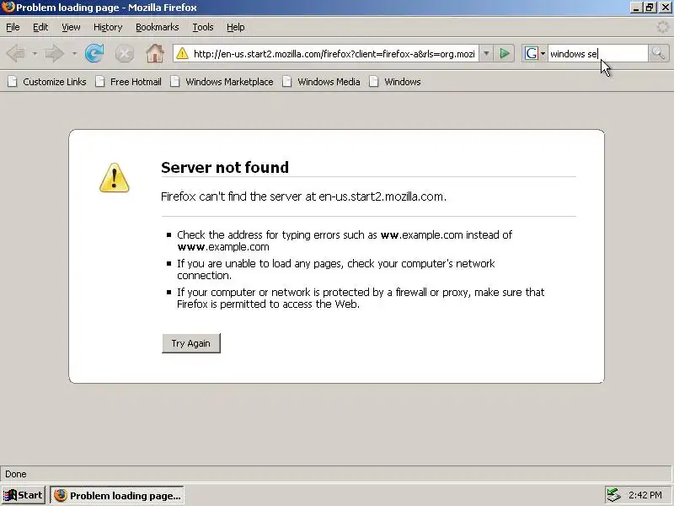Expand the address bar URL history dropdown

[x=486, y=53]
